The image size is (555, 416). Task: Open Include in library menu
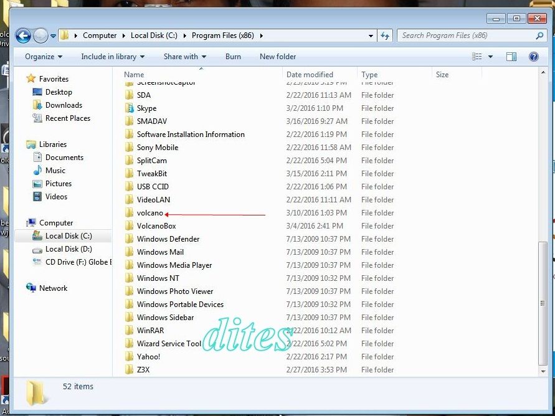click(x=113, y=57)
